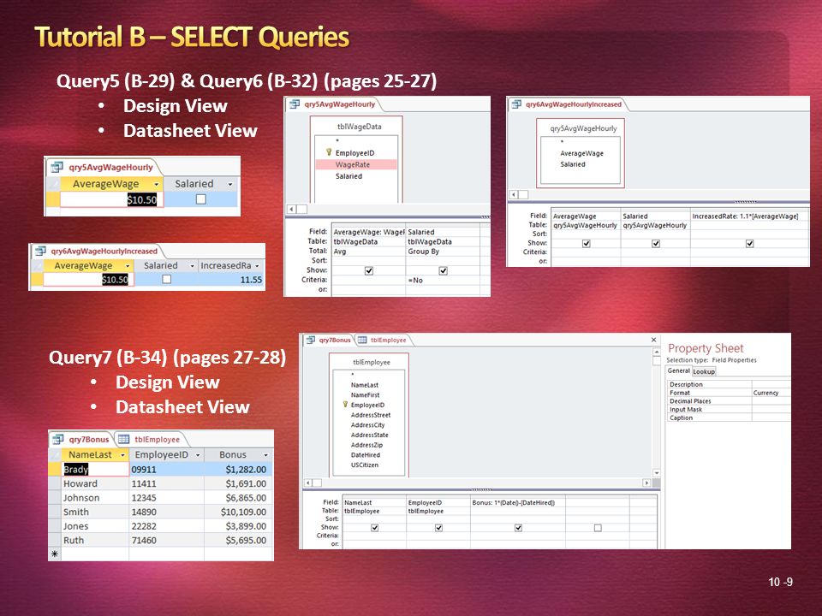Click scroll left arrow in qry6 design pane

(514, 194)
